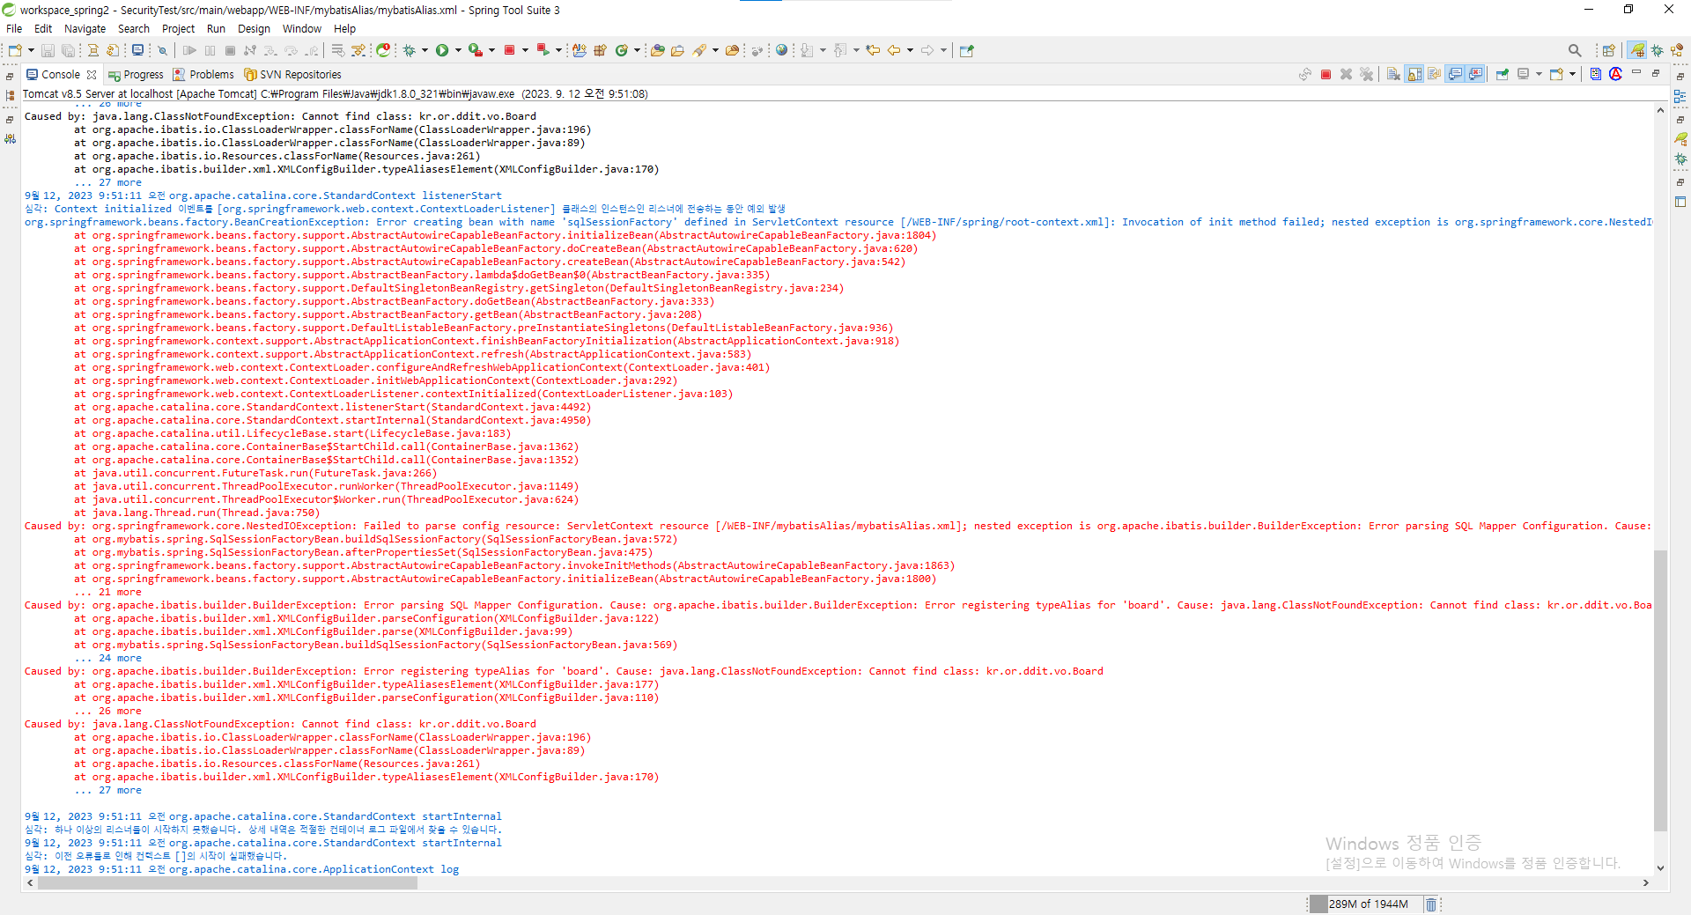Image resolution: width=1691 pixels, height=915 pixels.
Task: Toggle Skip All Breakpoints icon
Action: click(x=162, y=50)
